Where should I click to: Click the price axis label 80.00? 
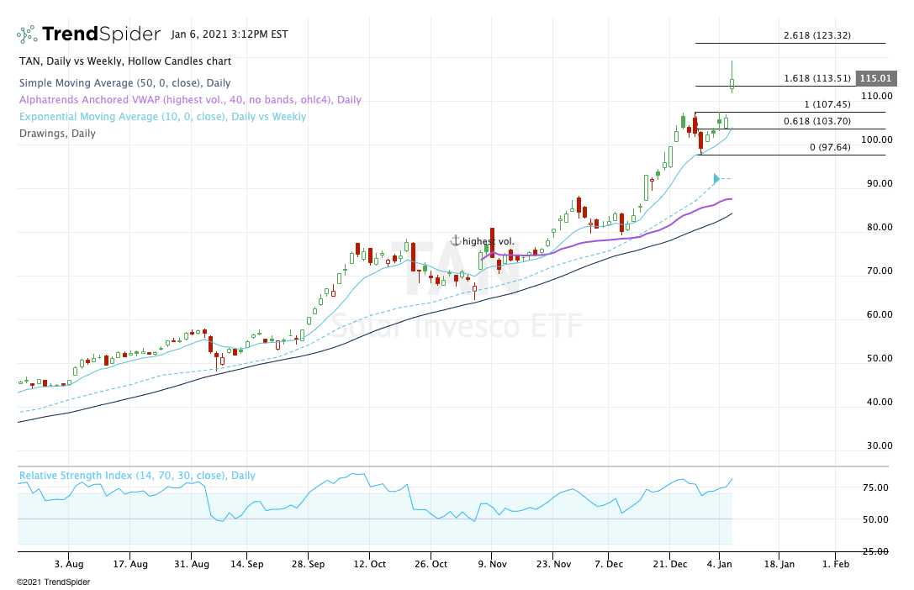pos(879,227)
